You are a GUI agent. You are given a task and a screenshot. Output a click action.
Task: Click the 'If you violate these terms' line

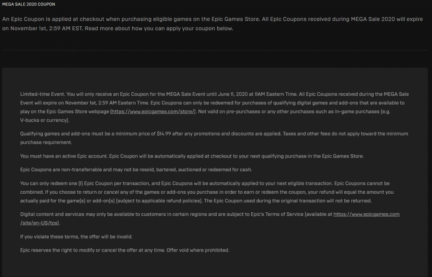point(76,236)
